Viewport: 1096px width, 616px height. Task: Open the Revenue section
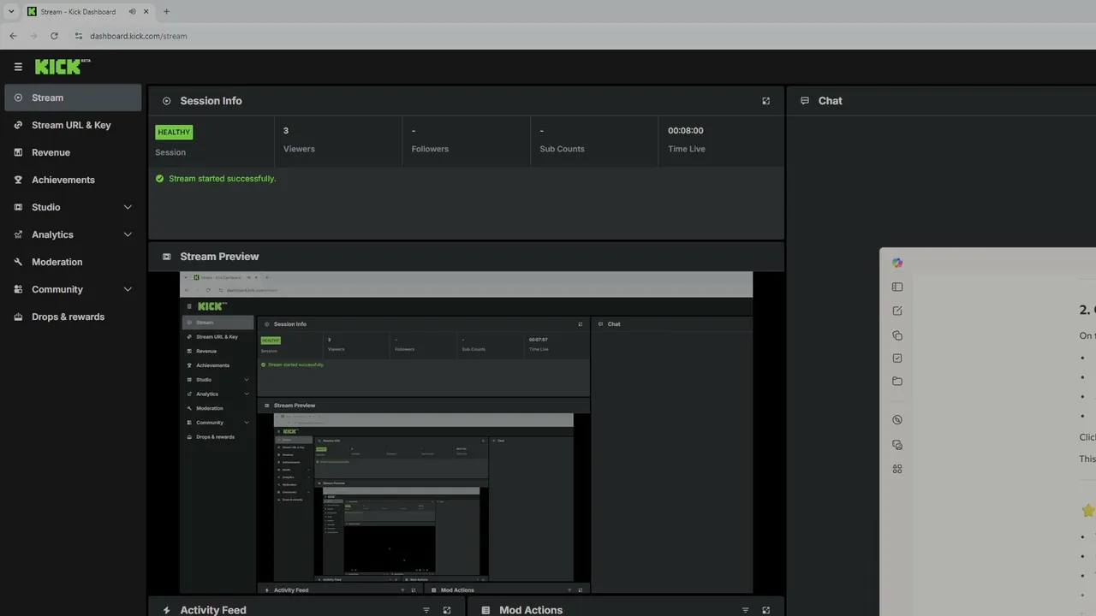click(x=73, y=152)
